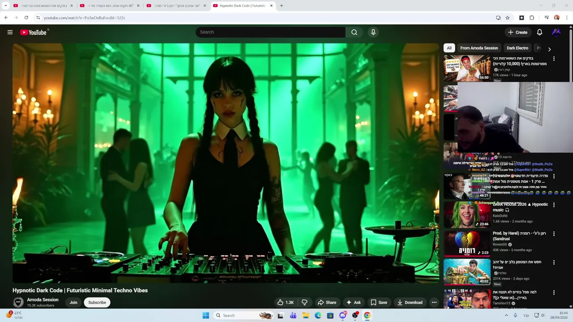This screenshot has width=573, height=322.
Task: Open File Explorer from taskbar
Action: [305, 315]
